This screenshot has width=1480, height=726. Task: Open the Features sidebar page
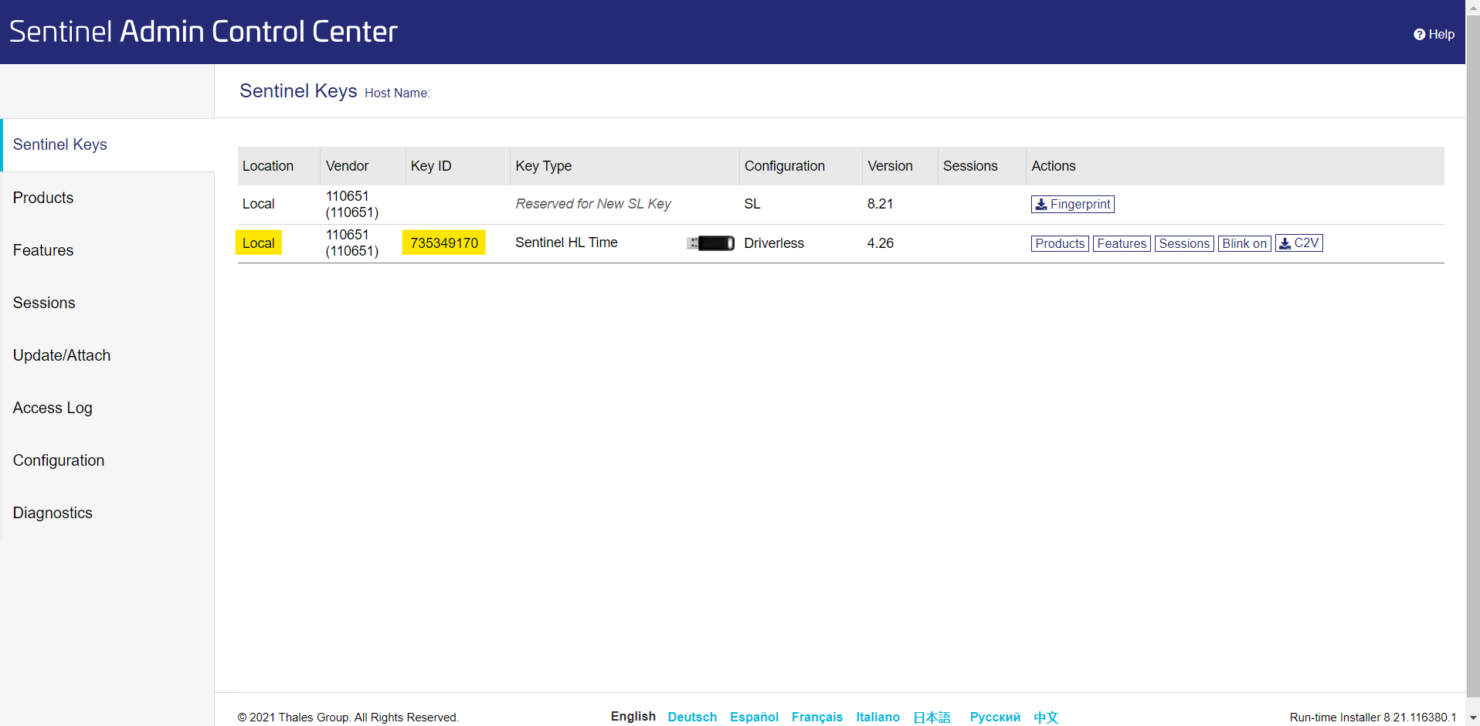[43, 250]
